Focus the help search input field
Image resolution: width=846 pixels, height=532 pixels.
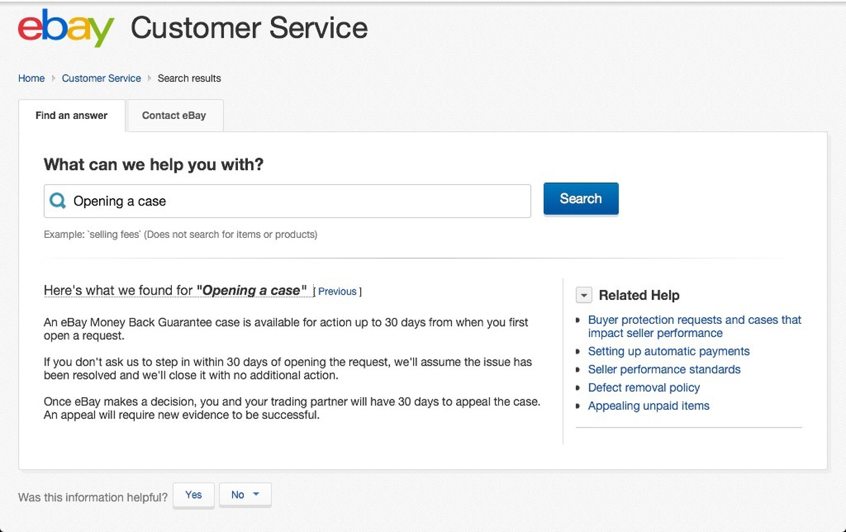(x=288, y=201)
